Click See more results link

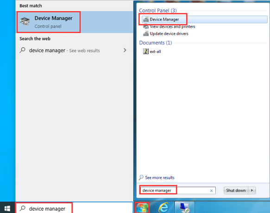point(160,177)
